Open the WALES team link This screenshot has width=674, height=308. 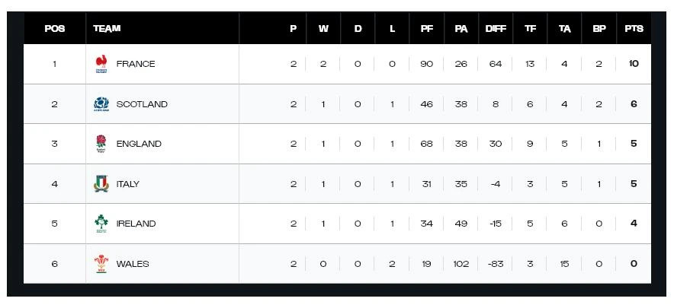tap(133, 264)
